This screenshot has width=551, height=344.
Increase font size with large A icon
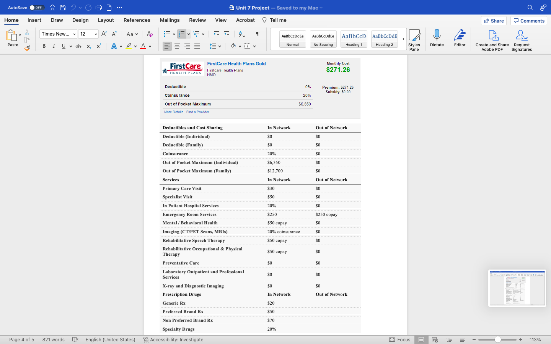[104, 34]
